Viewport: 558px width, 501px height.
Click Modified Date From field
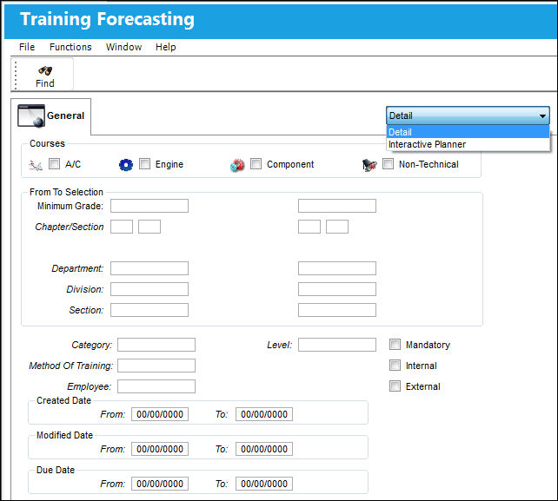[160, 449]
